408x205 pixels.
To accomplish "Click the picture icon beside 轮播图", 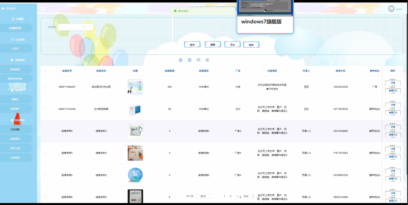I will tap(13, 19).
